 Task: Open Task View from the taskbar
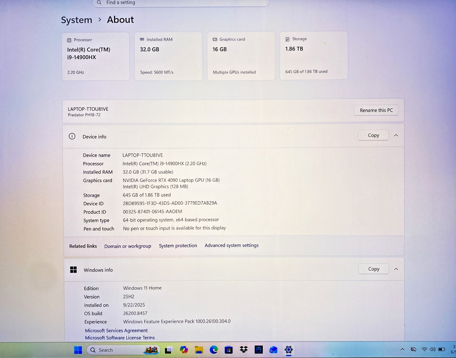[x=169, y=350]
